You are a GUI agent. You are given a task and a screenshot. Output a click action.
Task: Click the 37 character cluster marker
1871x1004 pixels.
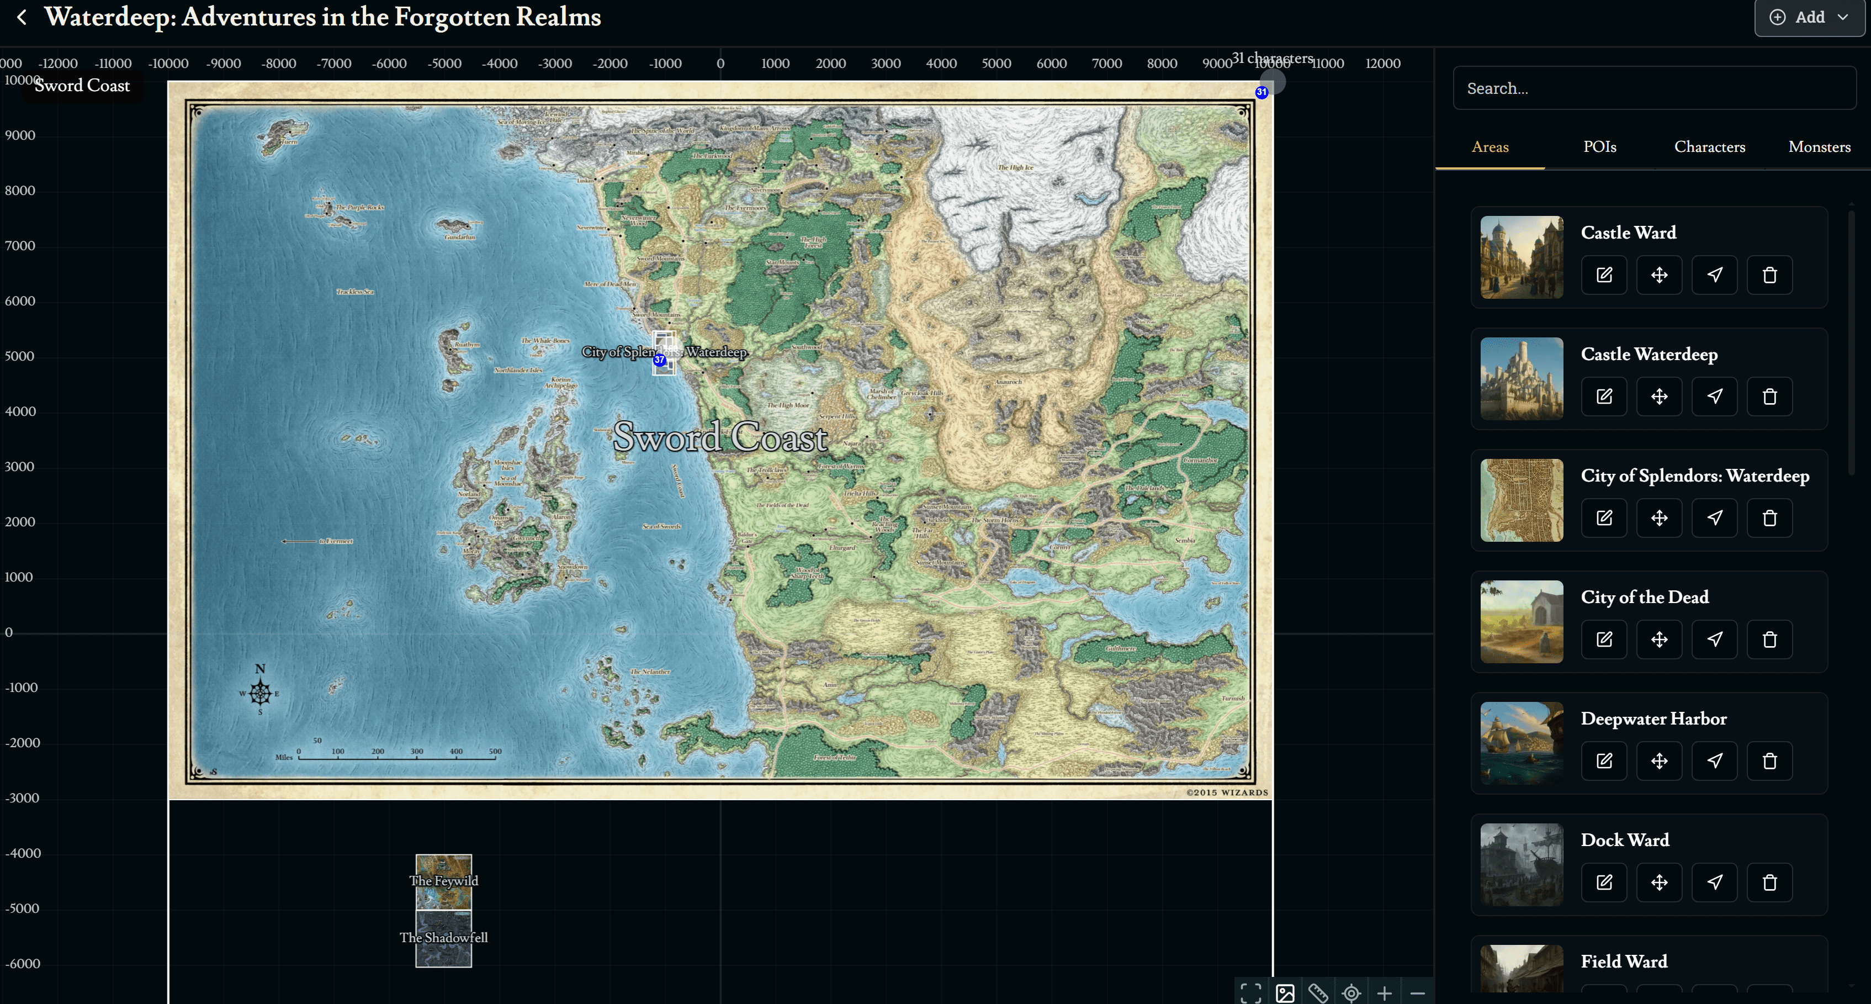pos(660,360)
